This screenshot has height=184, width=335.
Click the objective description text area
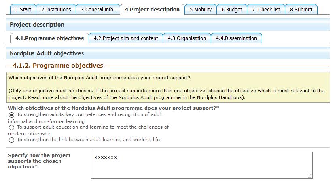pos(202,165)
